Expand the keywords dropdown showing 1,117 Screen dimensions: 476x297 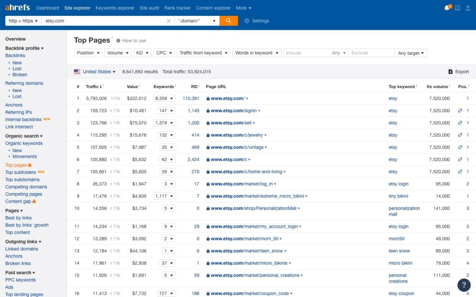click(x=164, y=196)
